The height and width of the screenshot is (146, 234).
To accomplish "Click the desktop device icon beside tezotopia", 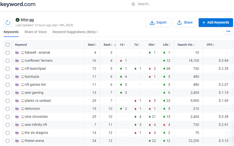I will pyautogui.click(x=23, y=77).
